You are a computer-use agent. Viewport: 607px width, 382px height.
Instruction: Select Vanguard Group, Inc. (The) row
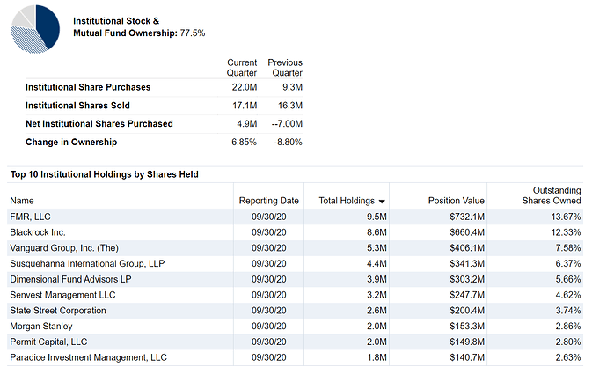tap(295, 248)
